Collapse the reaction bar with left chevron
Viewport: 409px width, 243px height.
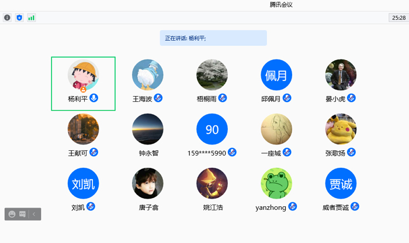click(x=34, y=214)
